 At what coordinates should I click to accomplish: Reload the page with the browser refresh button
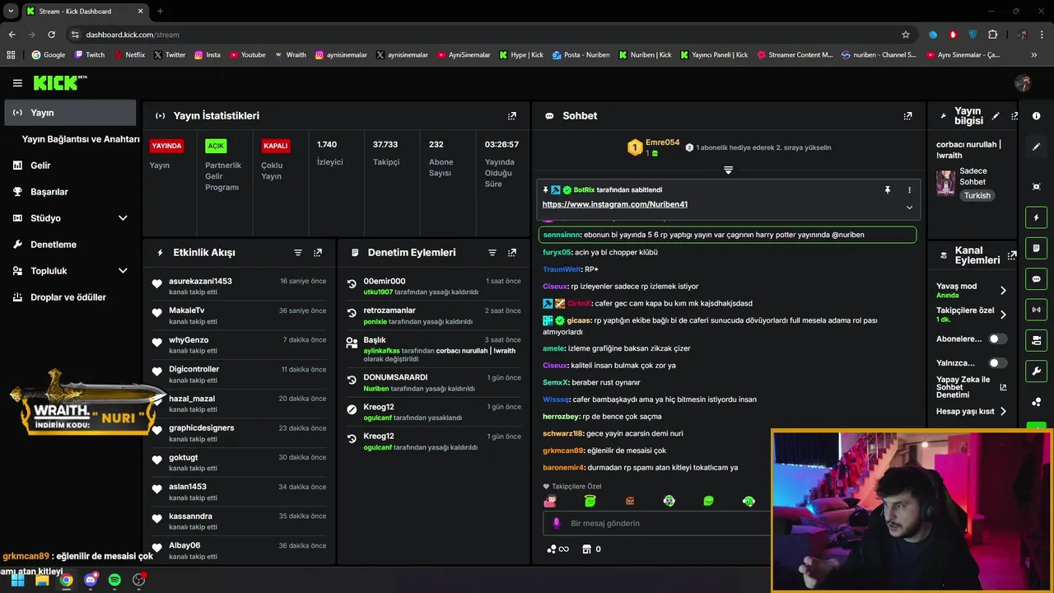[52, 35]
